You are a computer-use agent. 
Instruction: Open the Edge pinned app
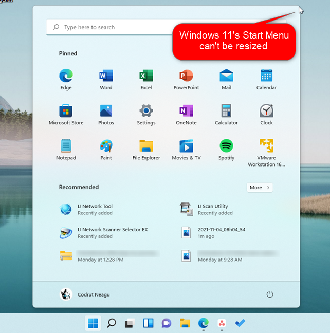pyautogui.click(x=66, y=79)
